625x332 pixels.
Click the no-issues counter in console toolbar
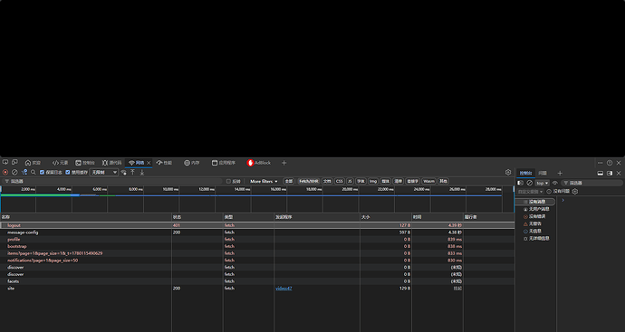[558, 192]
